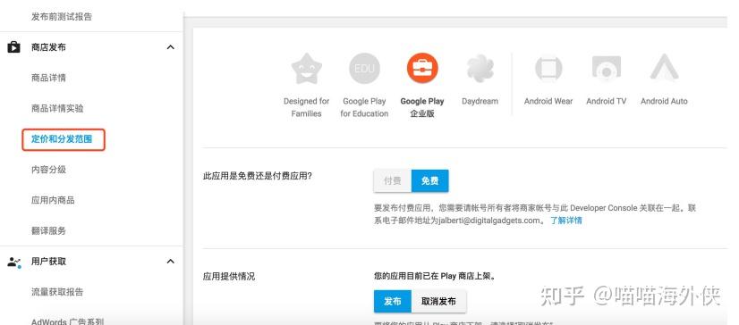Click the Android TV label text
739x325 pixels.
click(x=606, y=101)
